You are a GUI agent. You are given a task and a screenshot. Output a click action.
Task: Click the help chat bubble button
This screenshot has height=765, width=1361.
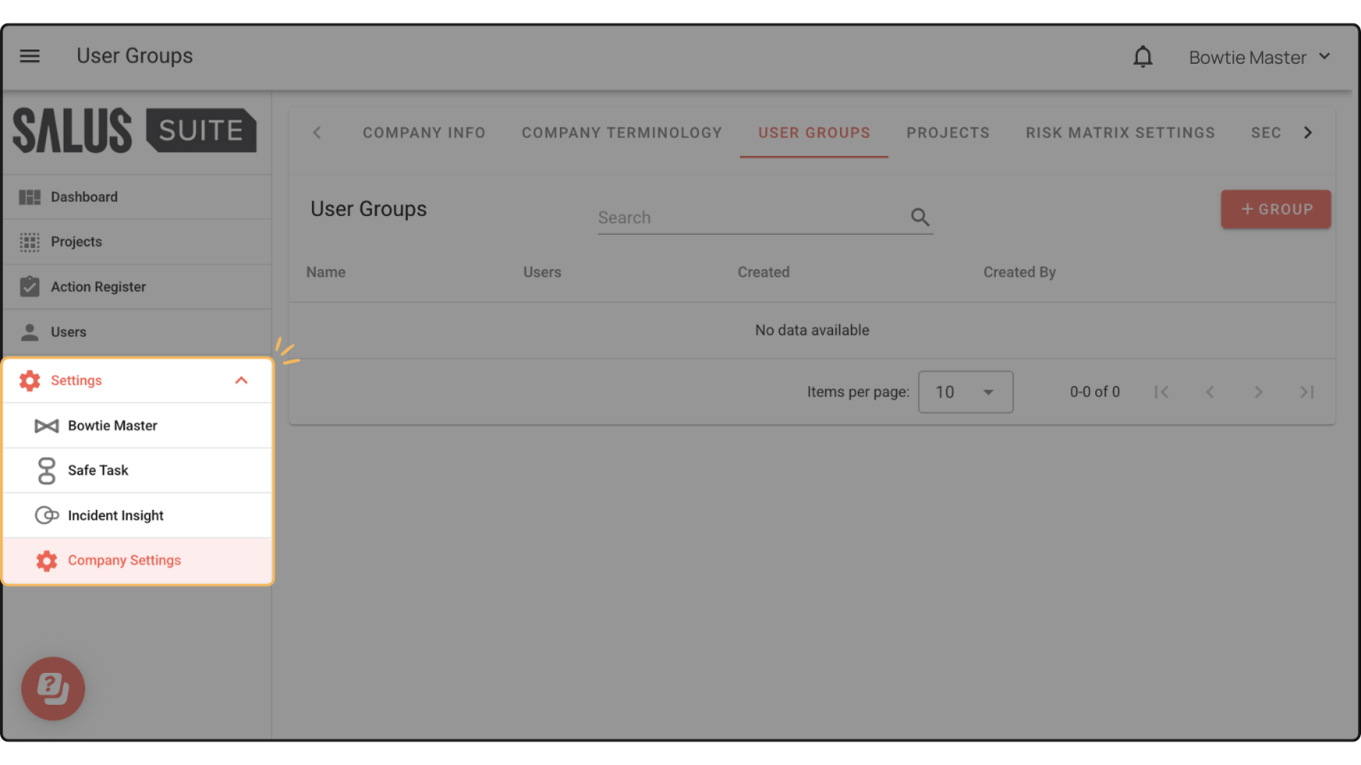53,689
